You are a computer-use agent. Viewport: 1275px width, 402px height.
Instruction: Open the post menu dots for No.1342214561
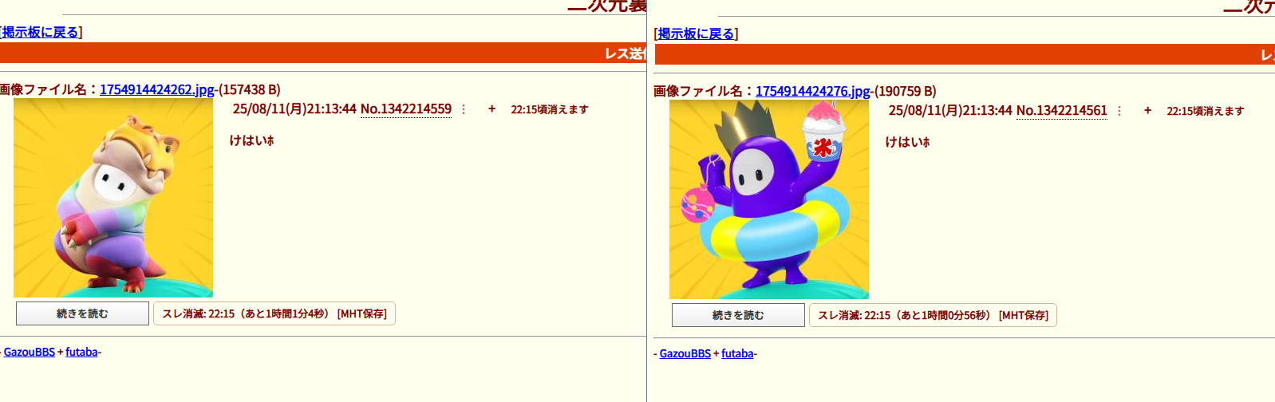(x=1119, y=111)
